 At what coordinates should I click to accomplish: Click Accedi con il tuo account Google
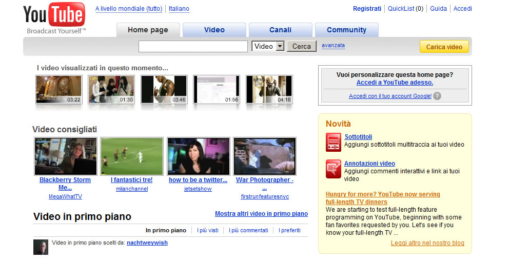tap(390, 96)
